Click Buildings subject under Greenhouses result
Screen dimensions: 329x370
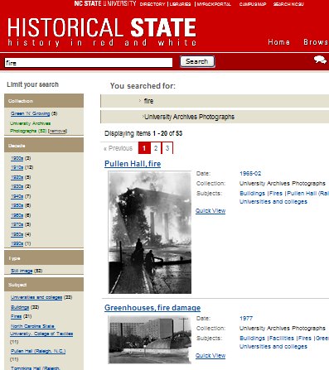252,339
